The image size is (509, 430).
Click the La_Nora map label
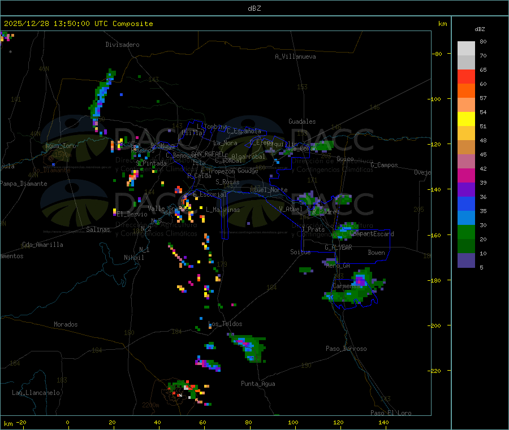225,143
